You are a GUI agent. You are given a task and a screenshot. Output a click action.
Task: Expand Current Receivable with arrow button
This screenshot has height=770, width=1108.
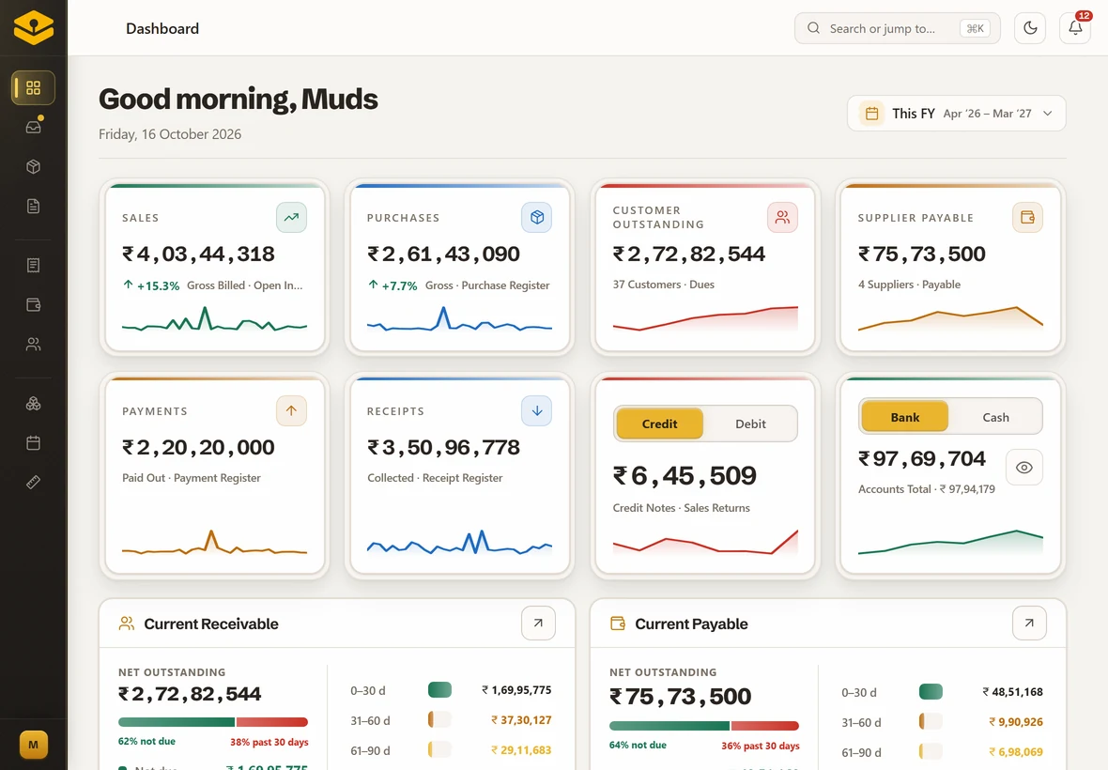coord(538,624)
